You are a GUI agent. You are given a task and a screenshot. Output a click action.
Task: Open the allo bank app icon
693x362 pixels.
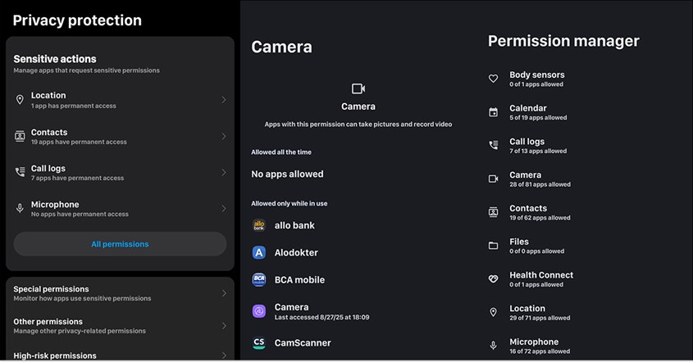259,225
